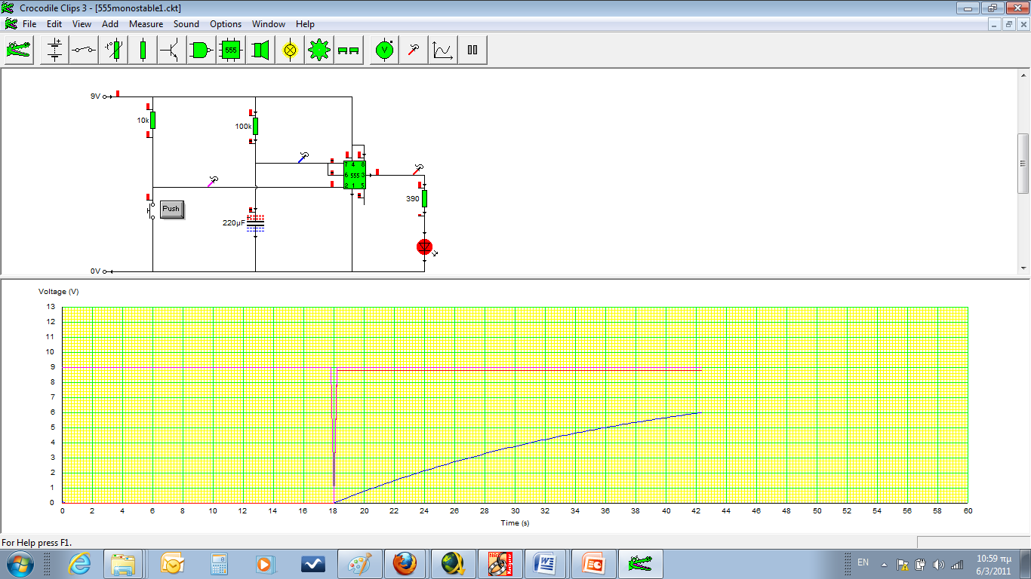Open Windows Explorer folder from taskbar

[122, 563]
